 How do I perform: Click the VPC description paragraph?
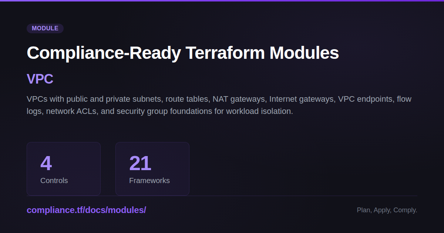219,105
